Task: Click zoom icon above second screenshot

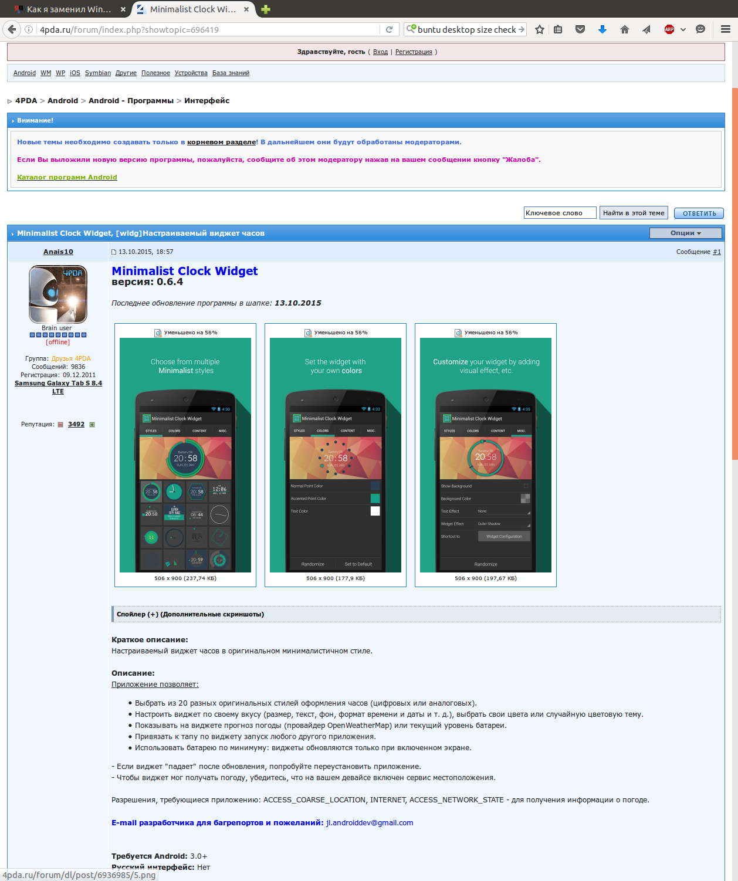Action: [308, 333]
